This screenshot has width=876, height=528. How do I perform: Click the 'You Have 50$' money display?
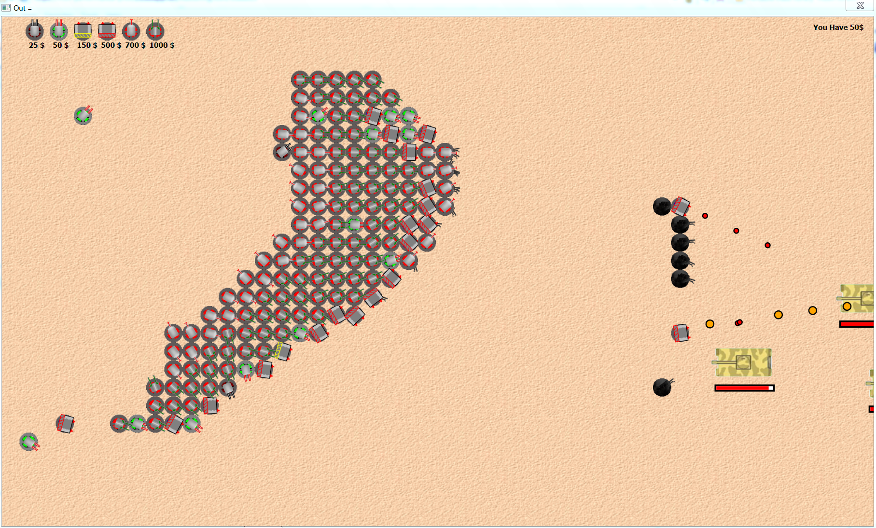[x=838, y=28]
